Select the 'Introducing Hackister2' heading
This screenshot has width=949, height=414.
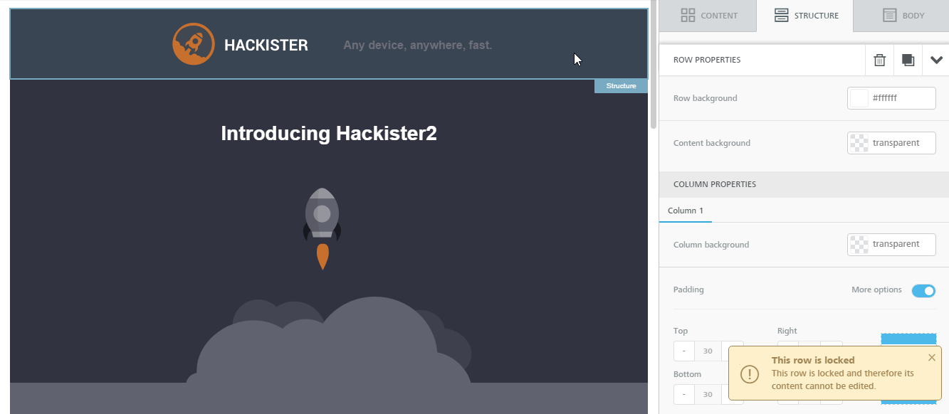coord(328,134)
